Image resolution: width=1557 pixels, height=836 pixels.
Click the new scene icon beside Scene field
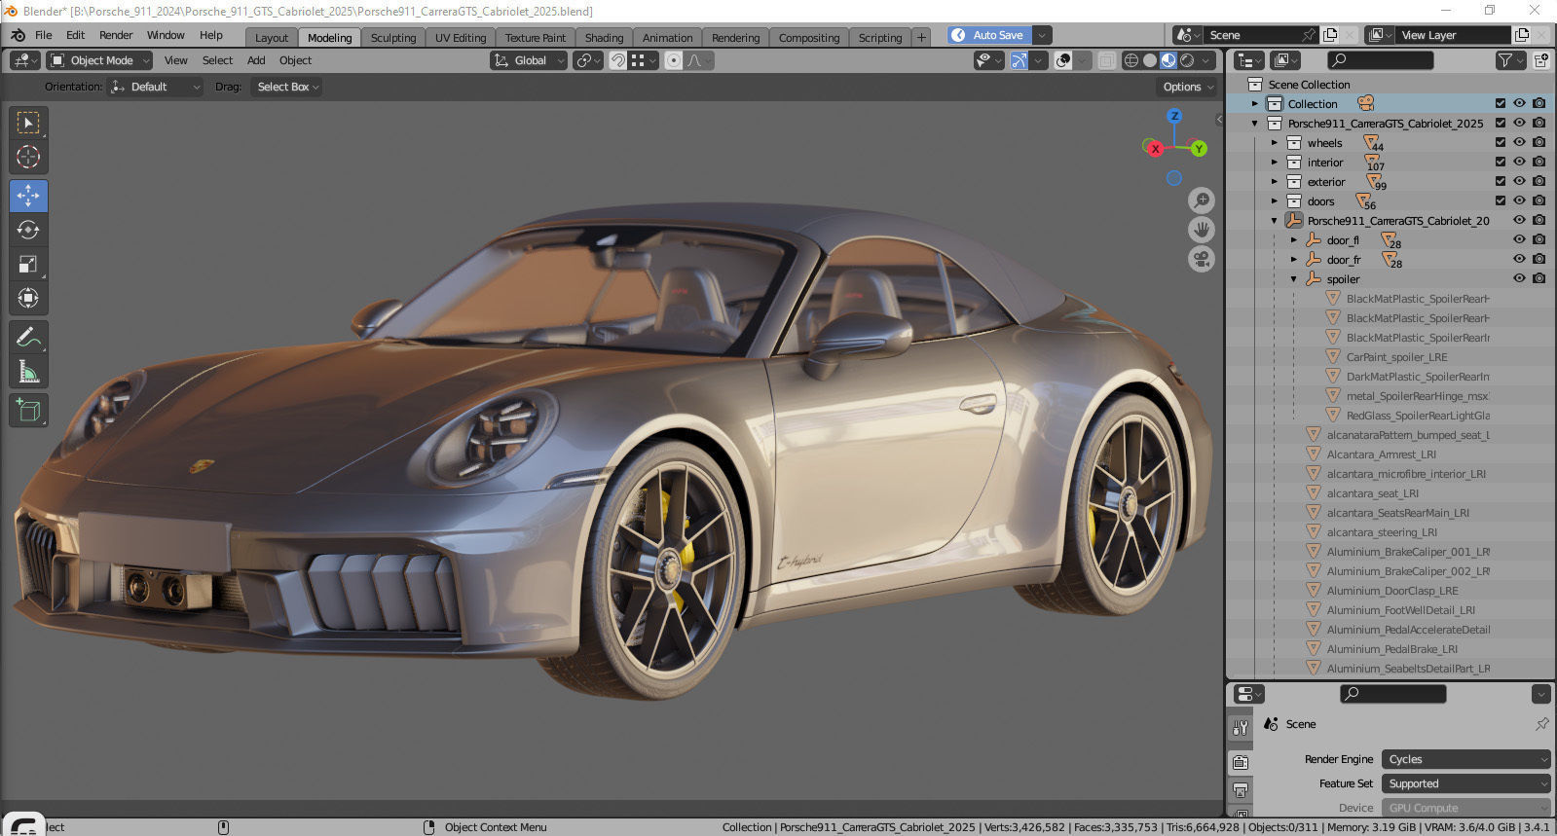point(1330,35)
